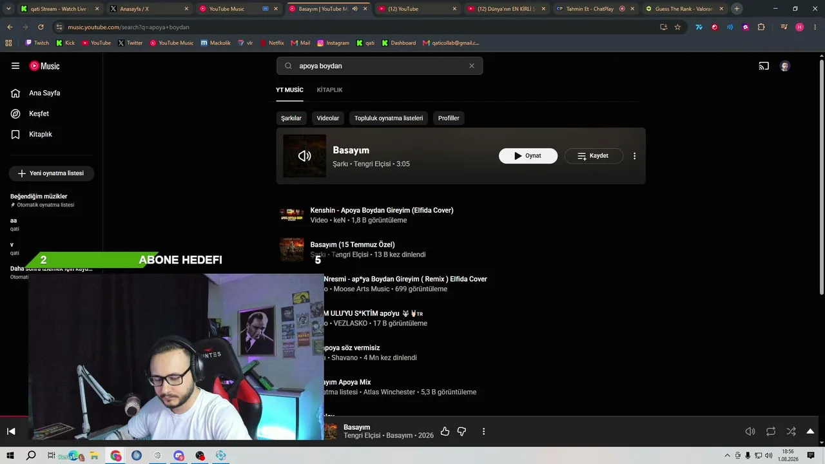Screen dimensions: 825x464
Task: Filter results by Videolar
Action: click(x=328, y=118)
